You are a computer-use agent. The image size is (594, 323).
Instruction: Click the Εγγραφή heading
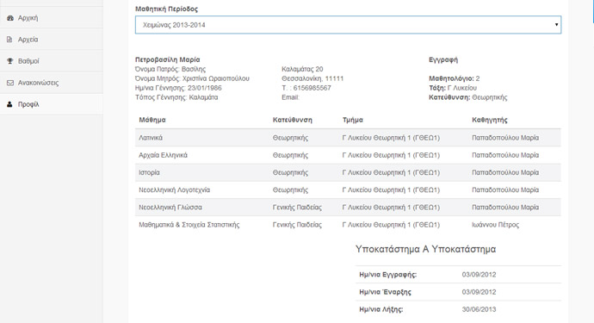pyautogui.click(x=443, y=59)
